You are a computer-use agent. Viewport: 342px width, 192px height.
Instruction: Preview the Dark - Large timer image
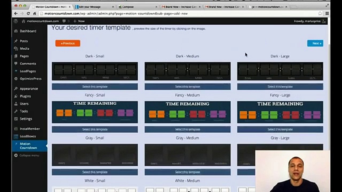pos(280,71)
